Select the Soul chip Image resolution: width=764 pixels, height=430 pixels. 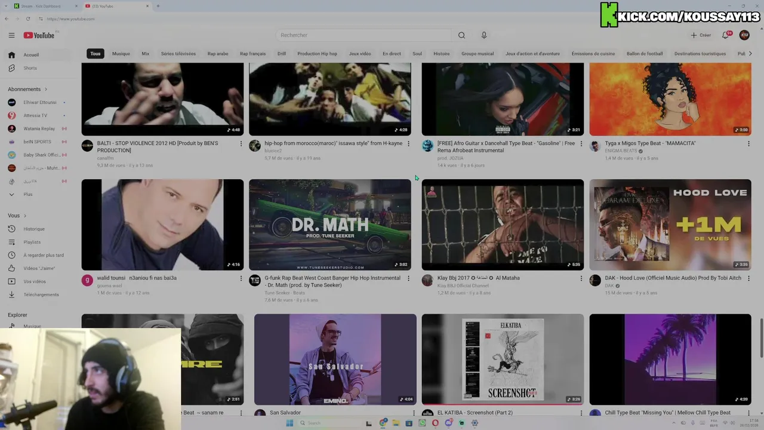click(x=417, y=54)
